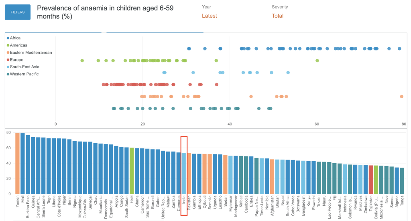Click the South-East Asia legend dot
Viewport: 411px width, 221px height.
click(8, 67)
